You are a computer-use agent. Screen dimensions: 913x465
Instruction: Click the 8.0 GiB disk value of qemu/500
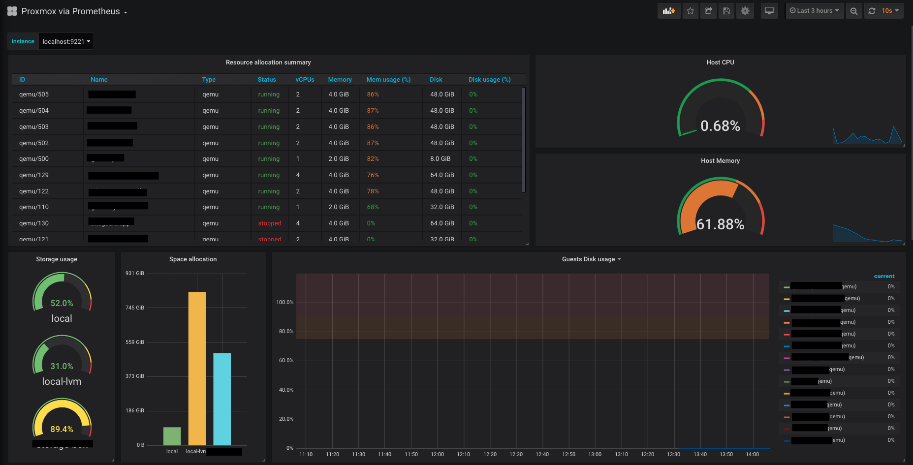[440, 159]
